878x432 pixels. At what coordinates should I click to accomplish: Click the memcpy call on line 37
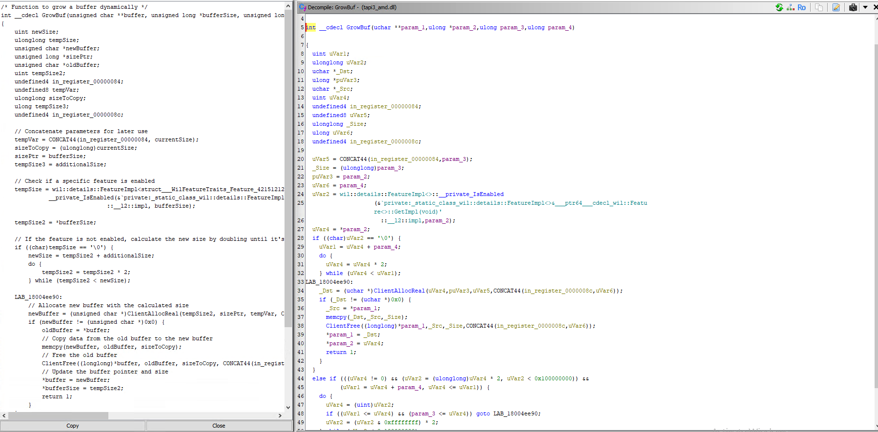click(336, 317)
